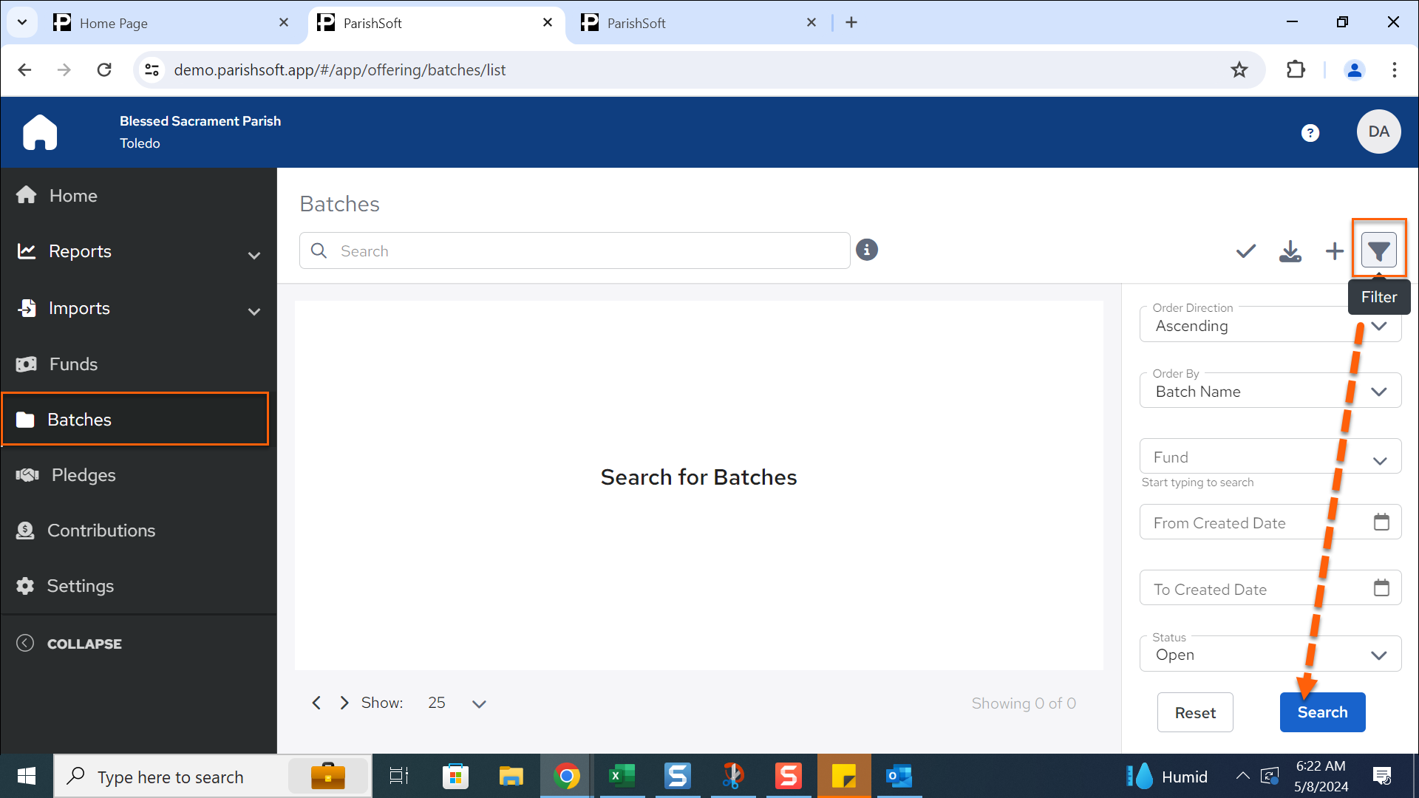This screenshot has height=798, width=1419.
Task: Open Microsoft Store from taskbar
Action: click(x=455, y=777)
